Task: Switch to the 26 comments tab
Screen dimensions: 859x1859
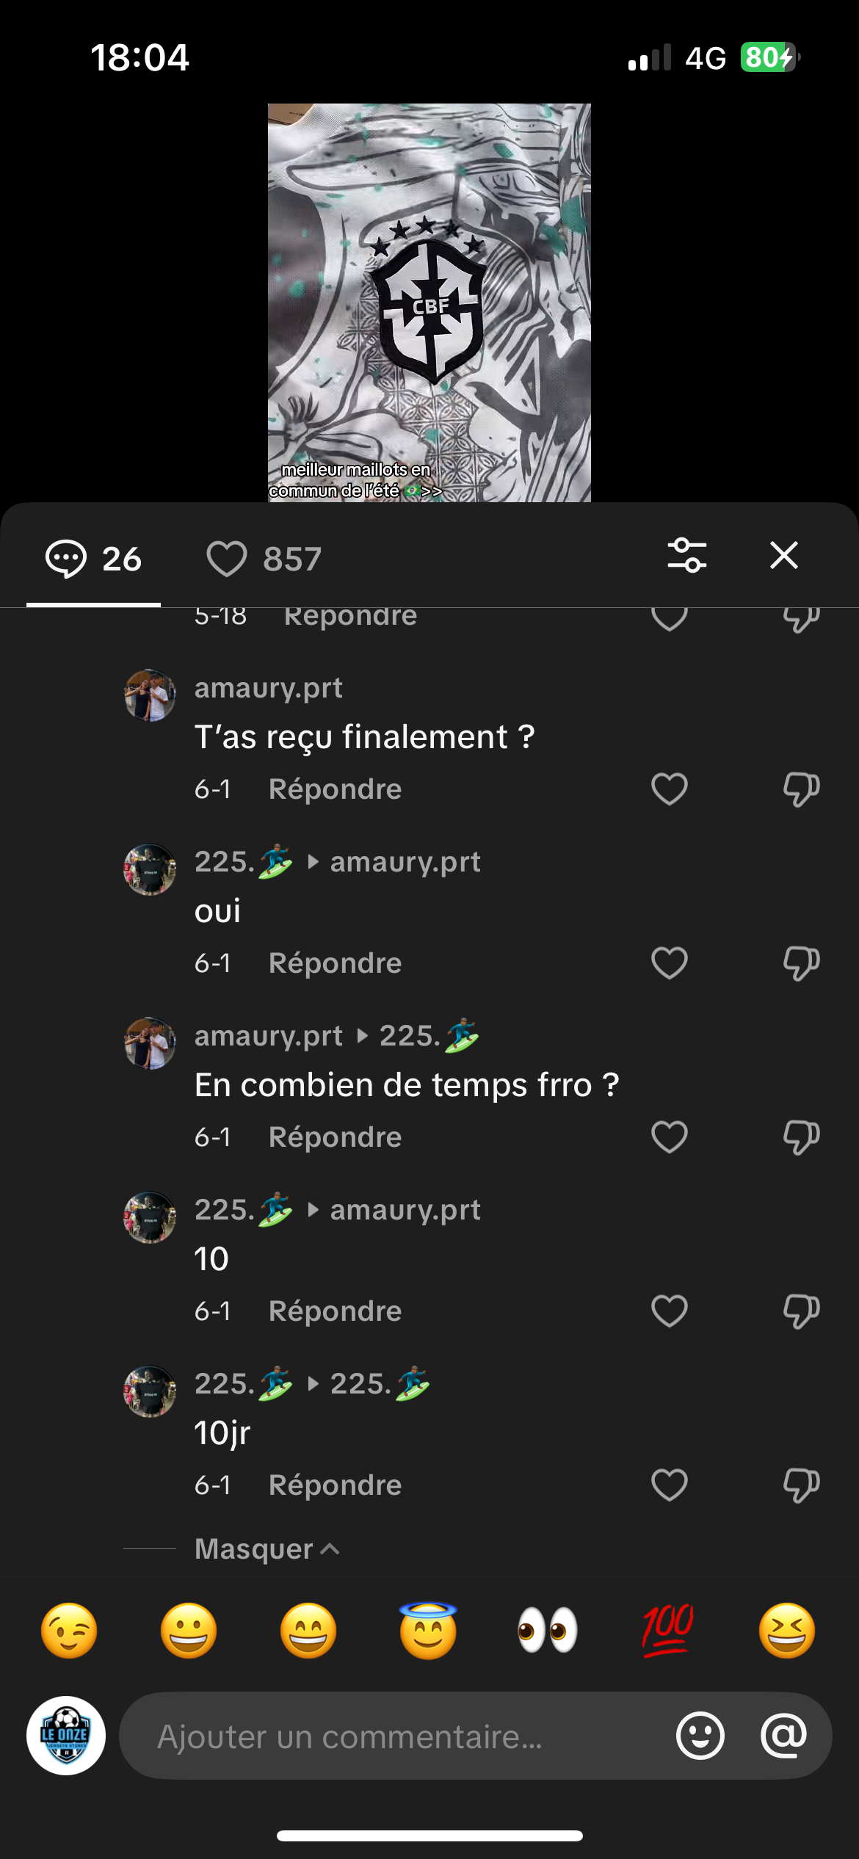Action: (x=93, y=559)
